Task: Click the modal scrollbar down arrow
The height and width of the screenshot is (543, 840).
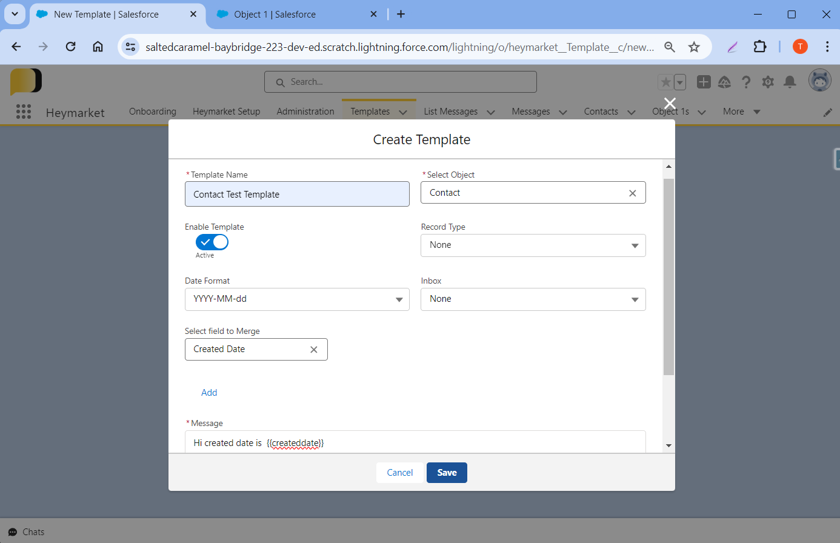Action: click(668, 445)
